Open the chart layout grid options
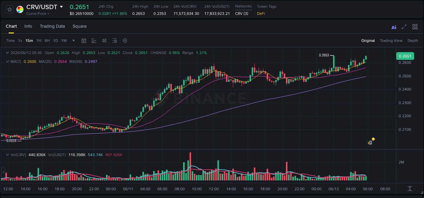The height and width of the screenshot is (198, 424). click(x=415, y=27)
